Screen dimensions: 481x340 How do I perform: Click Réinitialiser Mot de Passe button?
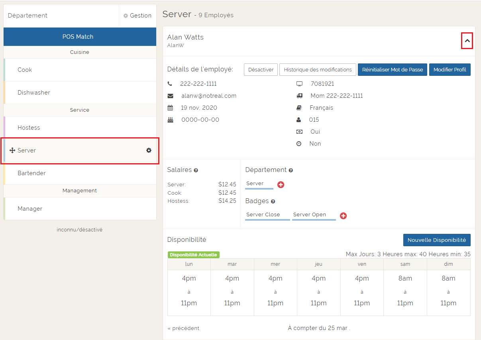coord(393,69)
